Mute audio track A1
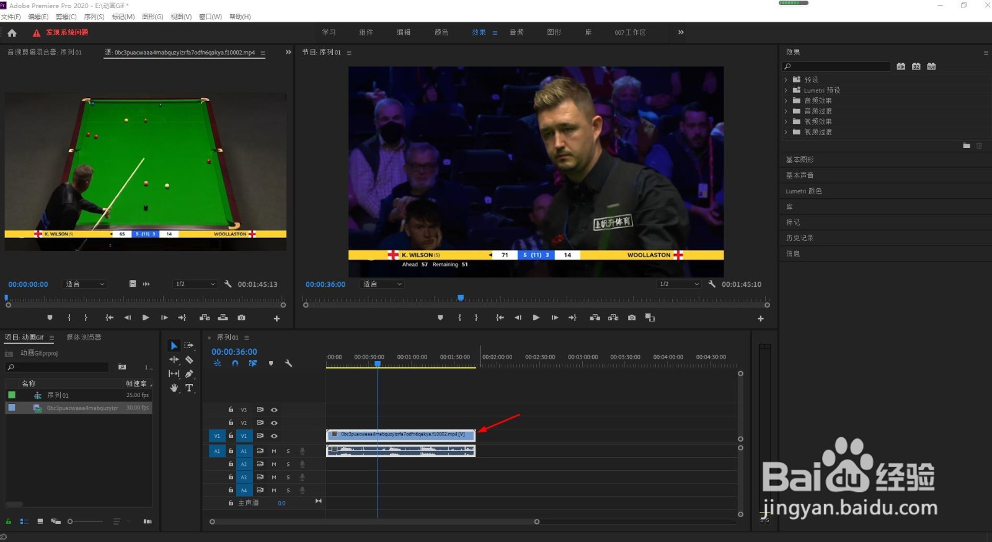 pyautogui.click(x=274, y=451)
